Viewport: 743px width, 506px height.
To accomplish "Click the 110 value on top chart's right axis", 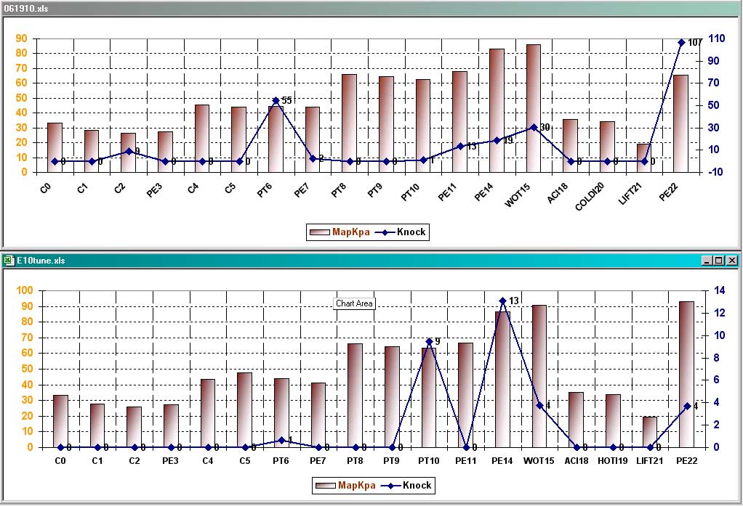I will pos(718,38).
